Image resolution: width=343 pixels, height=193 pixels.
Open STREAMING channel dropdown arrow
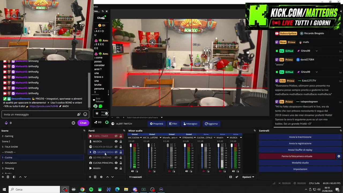click(195, 138)
